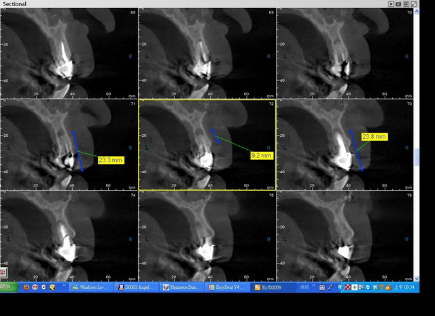Click the orange tray icon beside the clock

(389, 287)
